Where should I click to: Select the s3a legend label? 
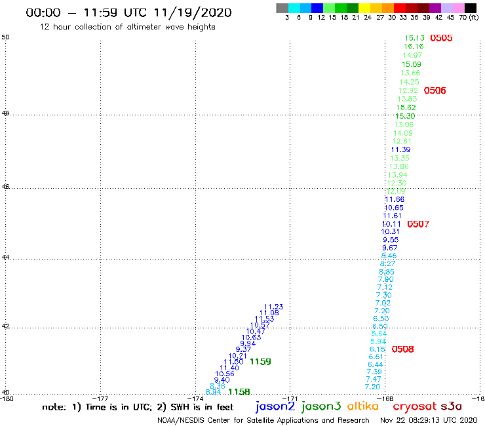point(451,406)
